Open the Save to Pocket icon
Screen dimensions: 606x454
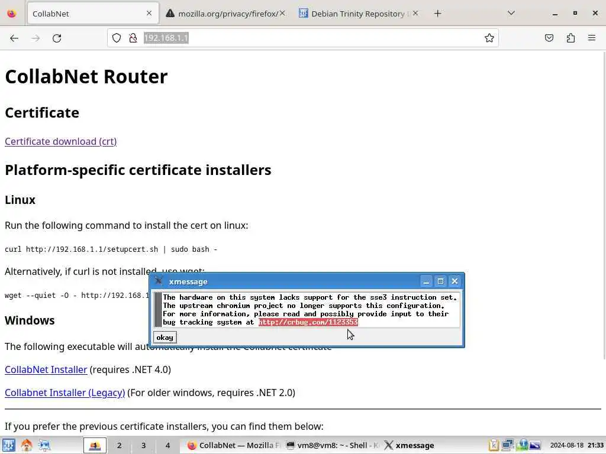549,38
